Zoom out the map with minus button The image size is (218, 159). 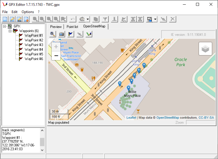coord(56,56)
